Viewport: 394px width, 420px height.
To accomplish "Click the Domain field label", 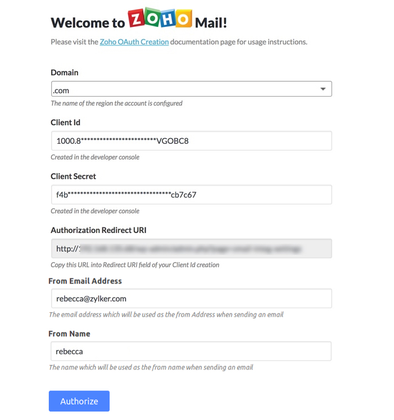I will (x=65, y=72).
